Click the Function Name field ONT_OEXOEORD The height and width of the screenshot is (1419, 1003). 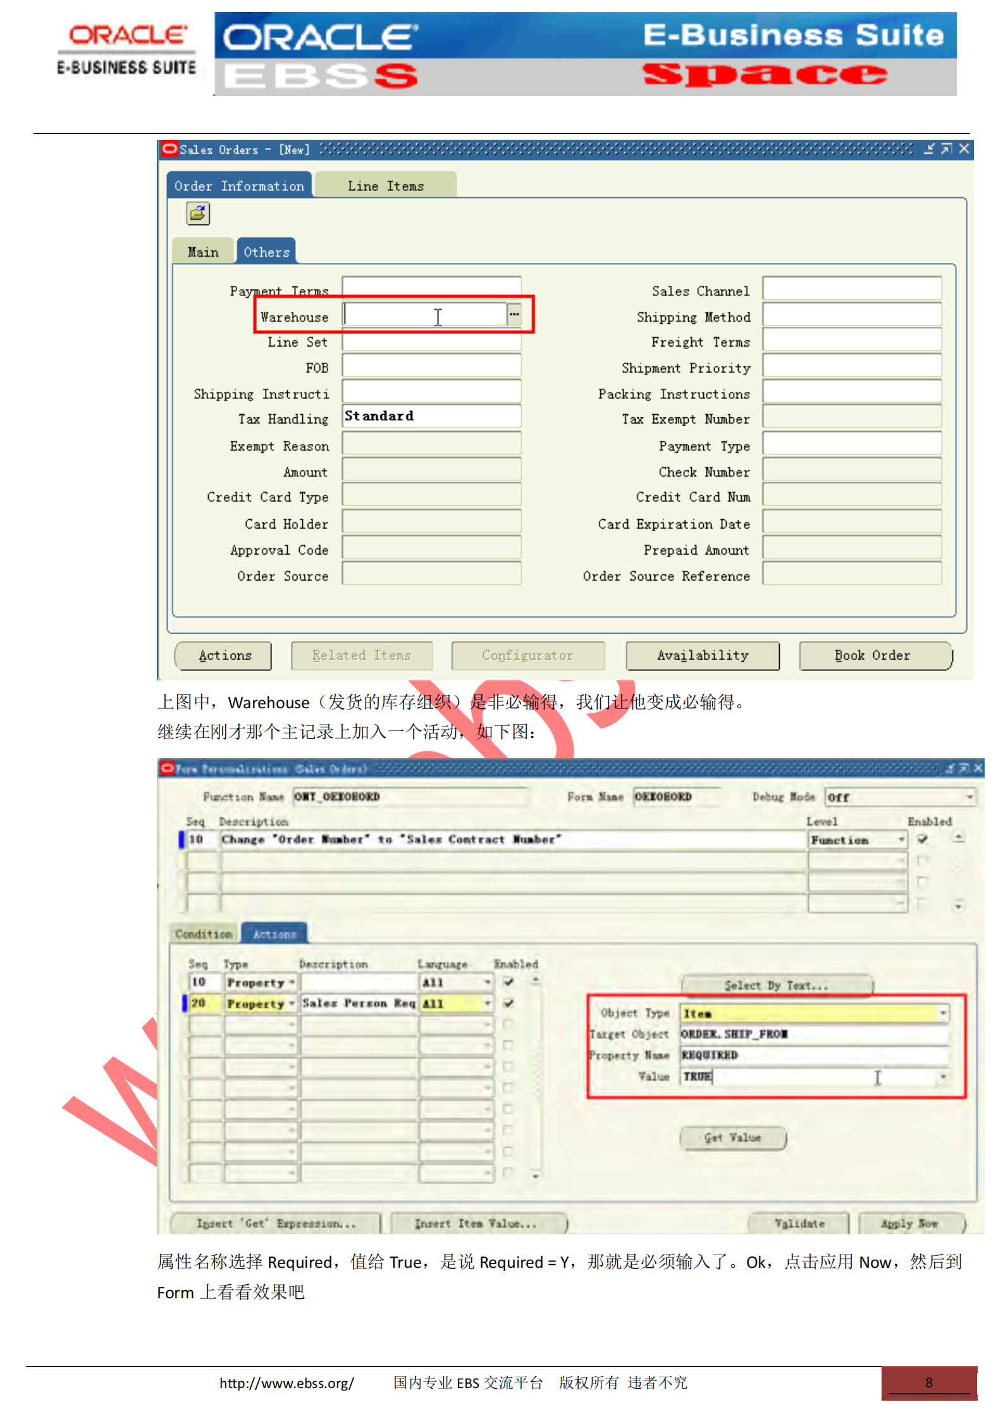(x=409, y=797)
